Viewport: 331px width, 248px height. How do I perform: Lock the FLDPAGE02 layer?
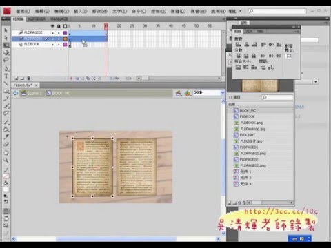(59, 33)
